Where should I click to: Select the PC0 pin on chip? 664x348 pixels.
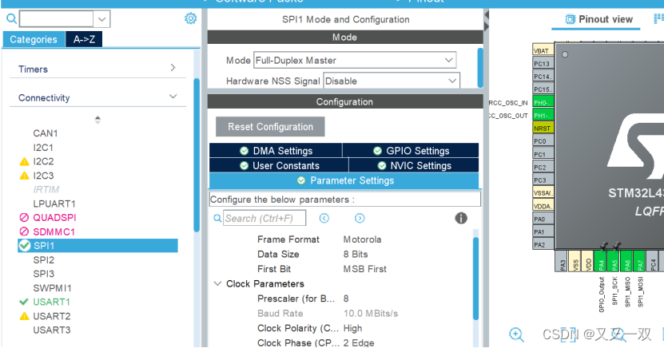click(543, 141)
